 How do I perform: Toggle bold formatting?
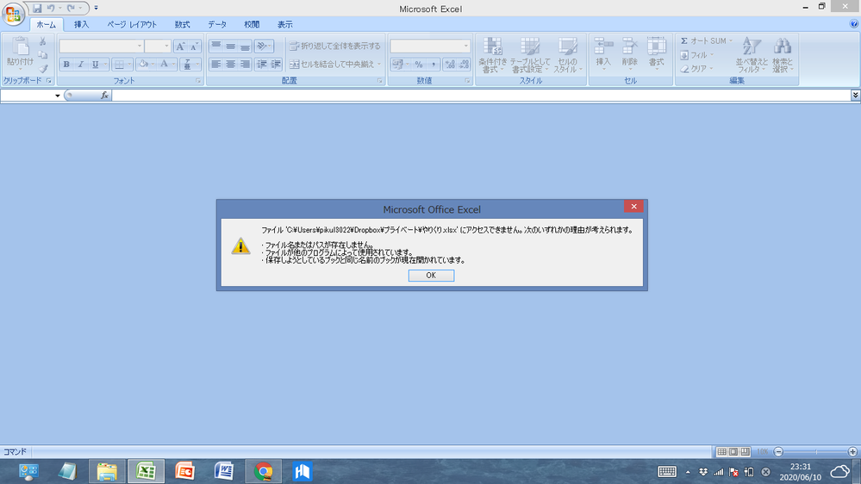point(66,65)
